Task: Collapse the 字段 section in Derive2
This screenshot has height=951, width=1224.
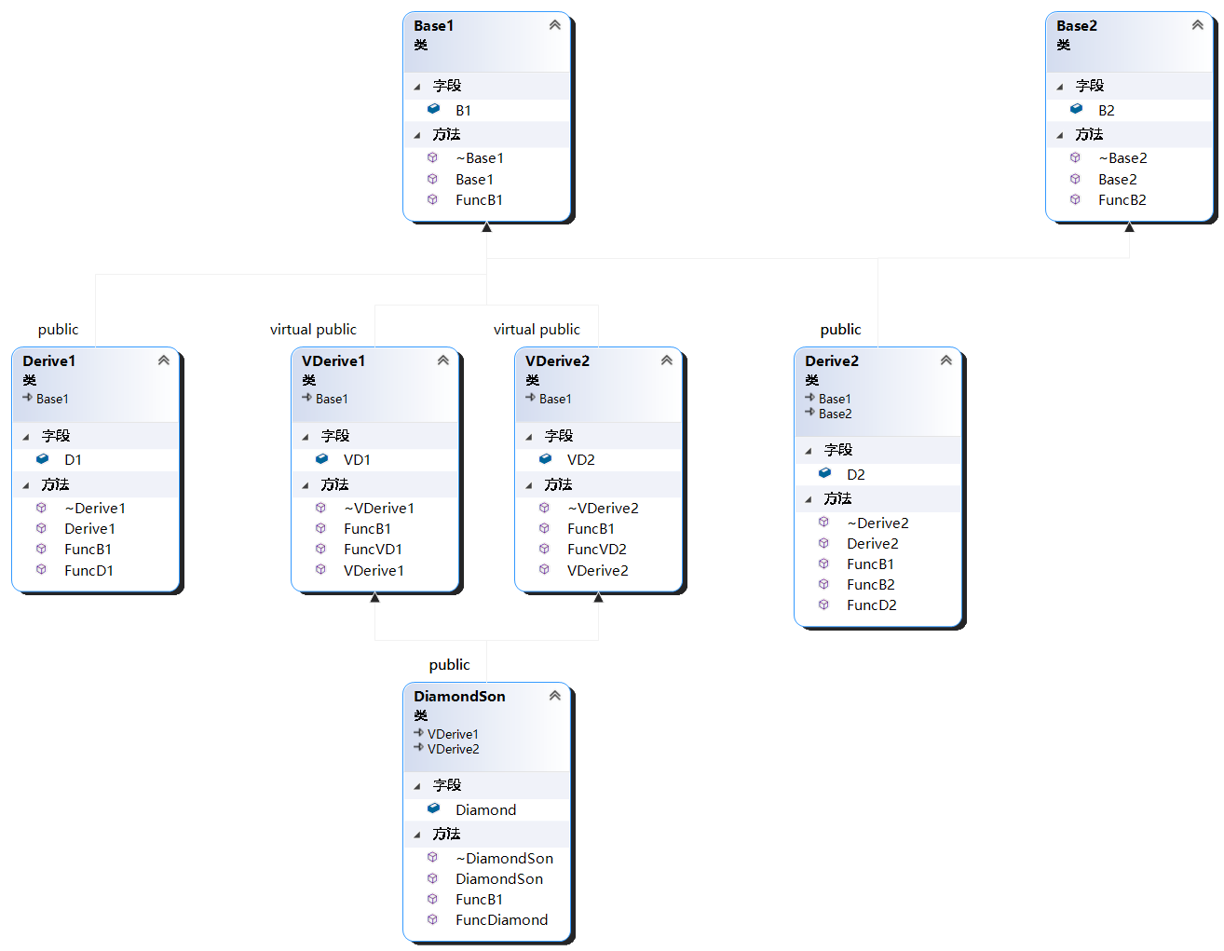Action: tap(809, 451)
